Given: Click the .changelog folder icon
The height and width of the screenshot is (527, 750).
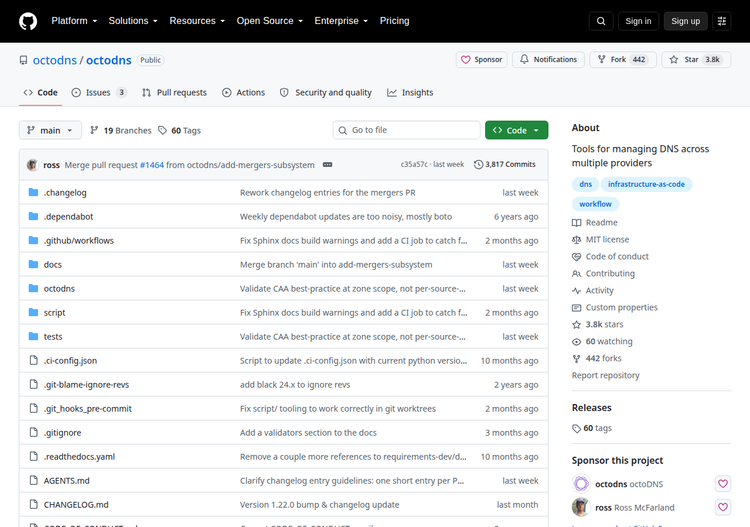Looking at the screenshot, I should (33, 193).
